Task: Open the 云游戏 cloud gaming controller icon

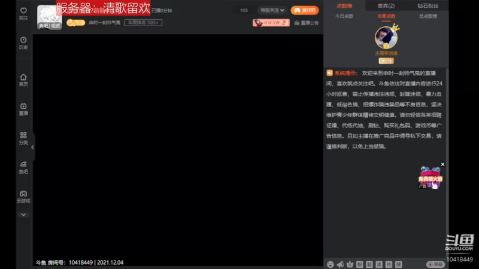Action: 23,197
